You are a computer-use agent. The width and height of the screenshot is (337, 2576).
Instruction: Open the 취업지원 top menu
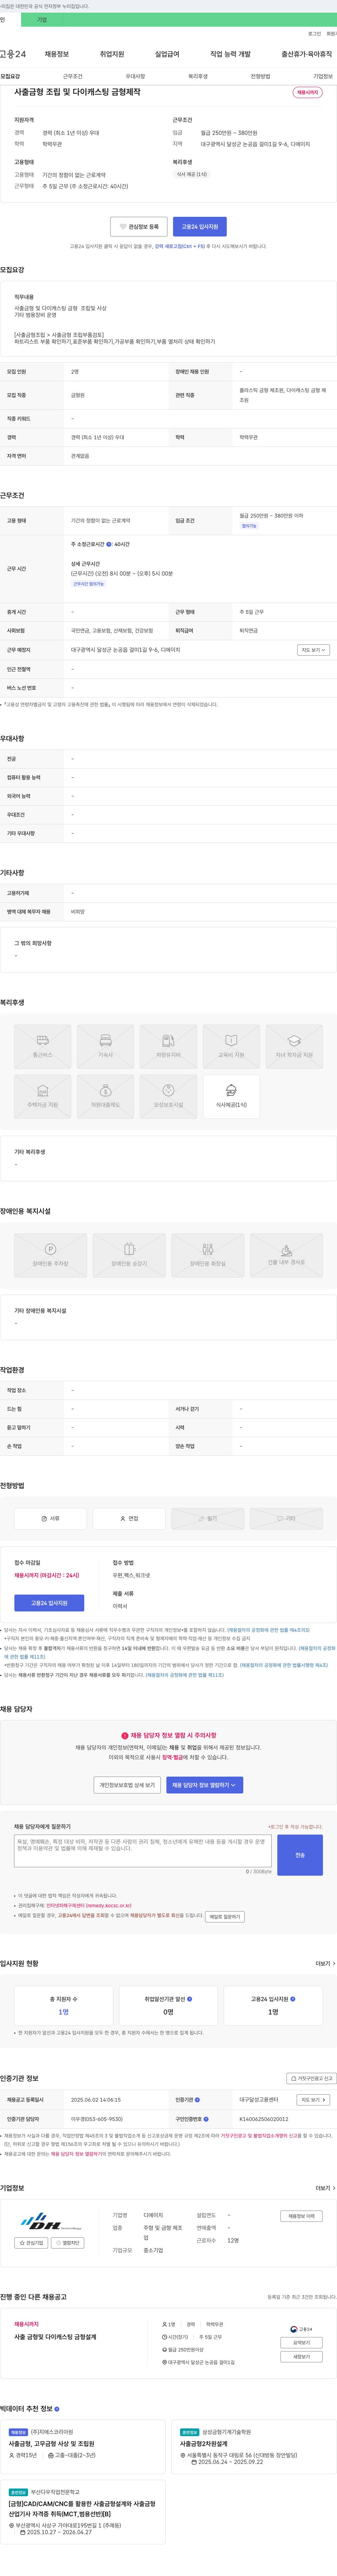click(x=112, y=54)
